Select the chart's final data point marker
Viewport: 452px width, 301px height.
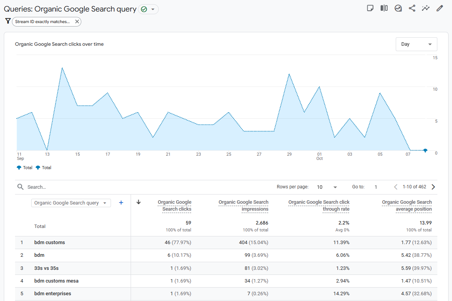click(425, 150)
